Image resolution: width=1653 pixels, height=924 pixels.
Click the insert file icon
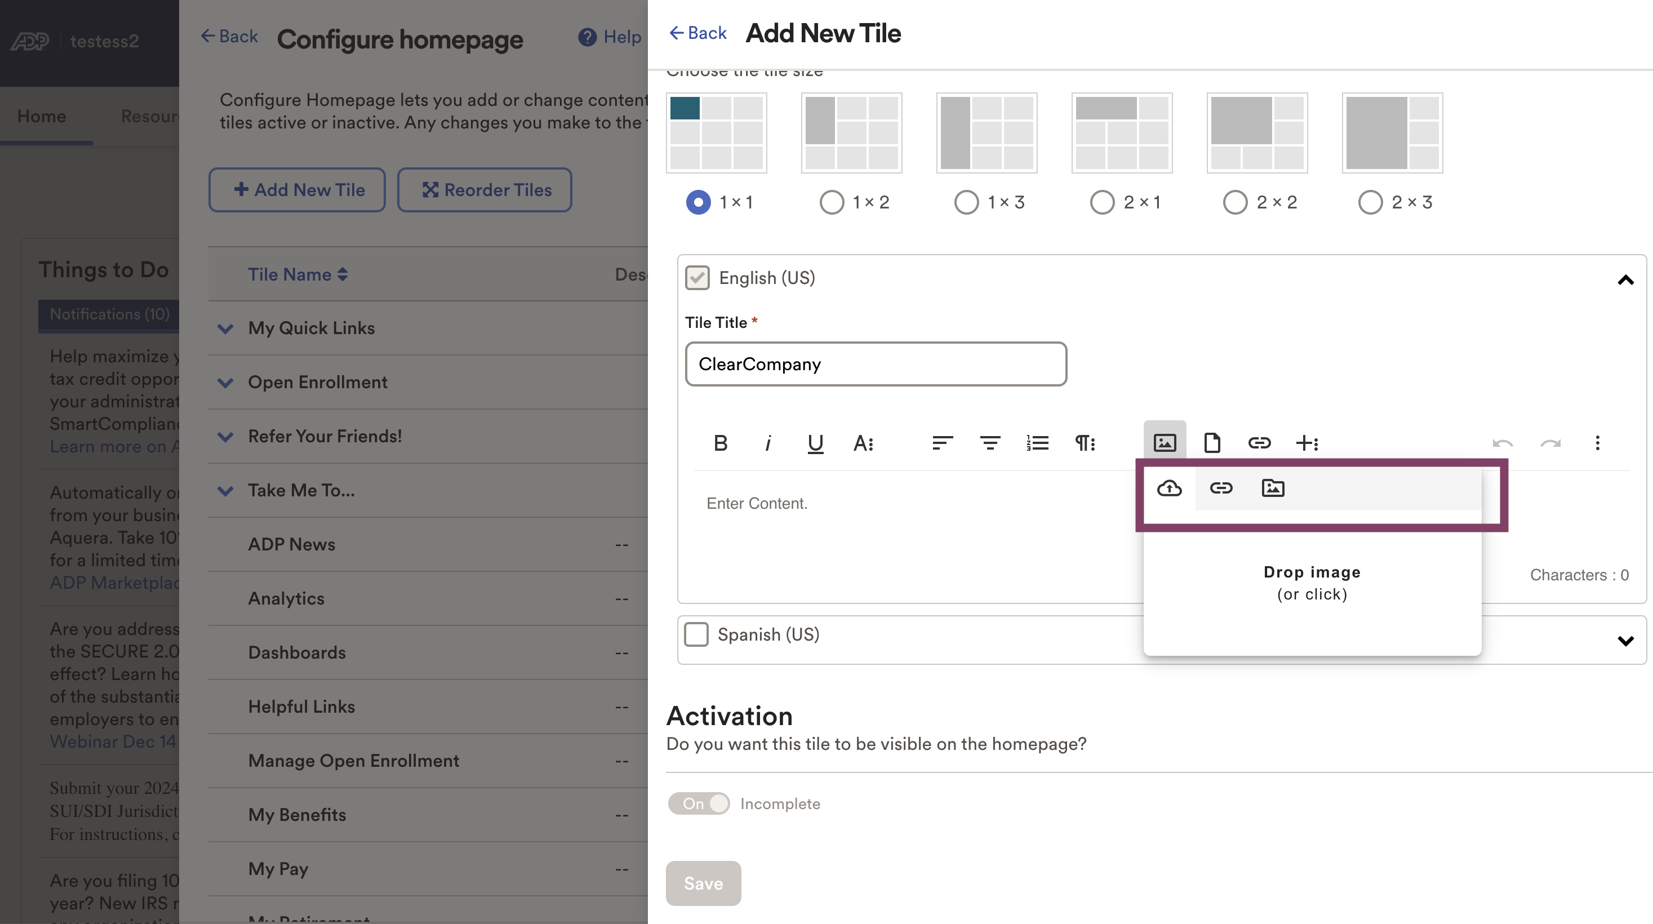(x=1212, y=443)
